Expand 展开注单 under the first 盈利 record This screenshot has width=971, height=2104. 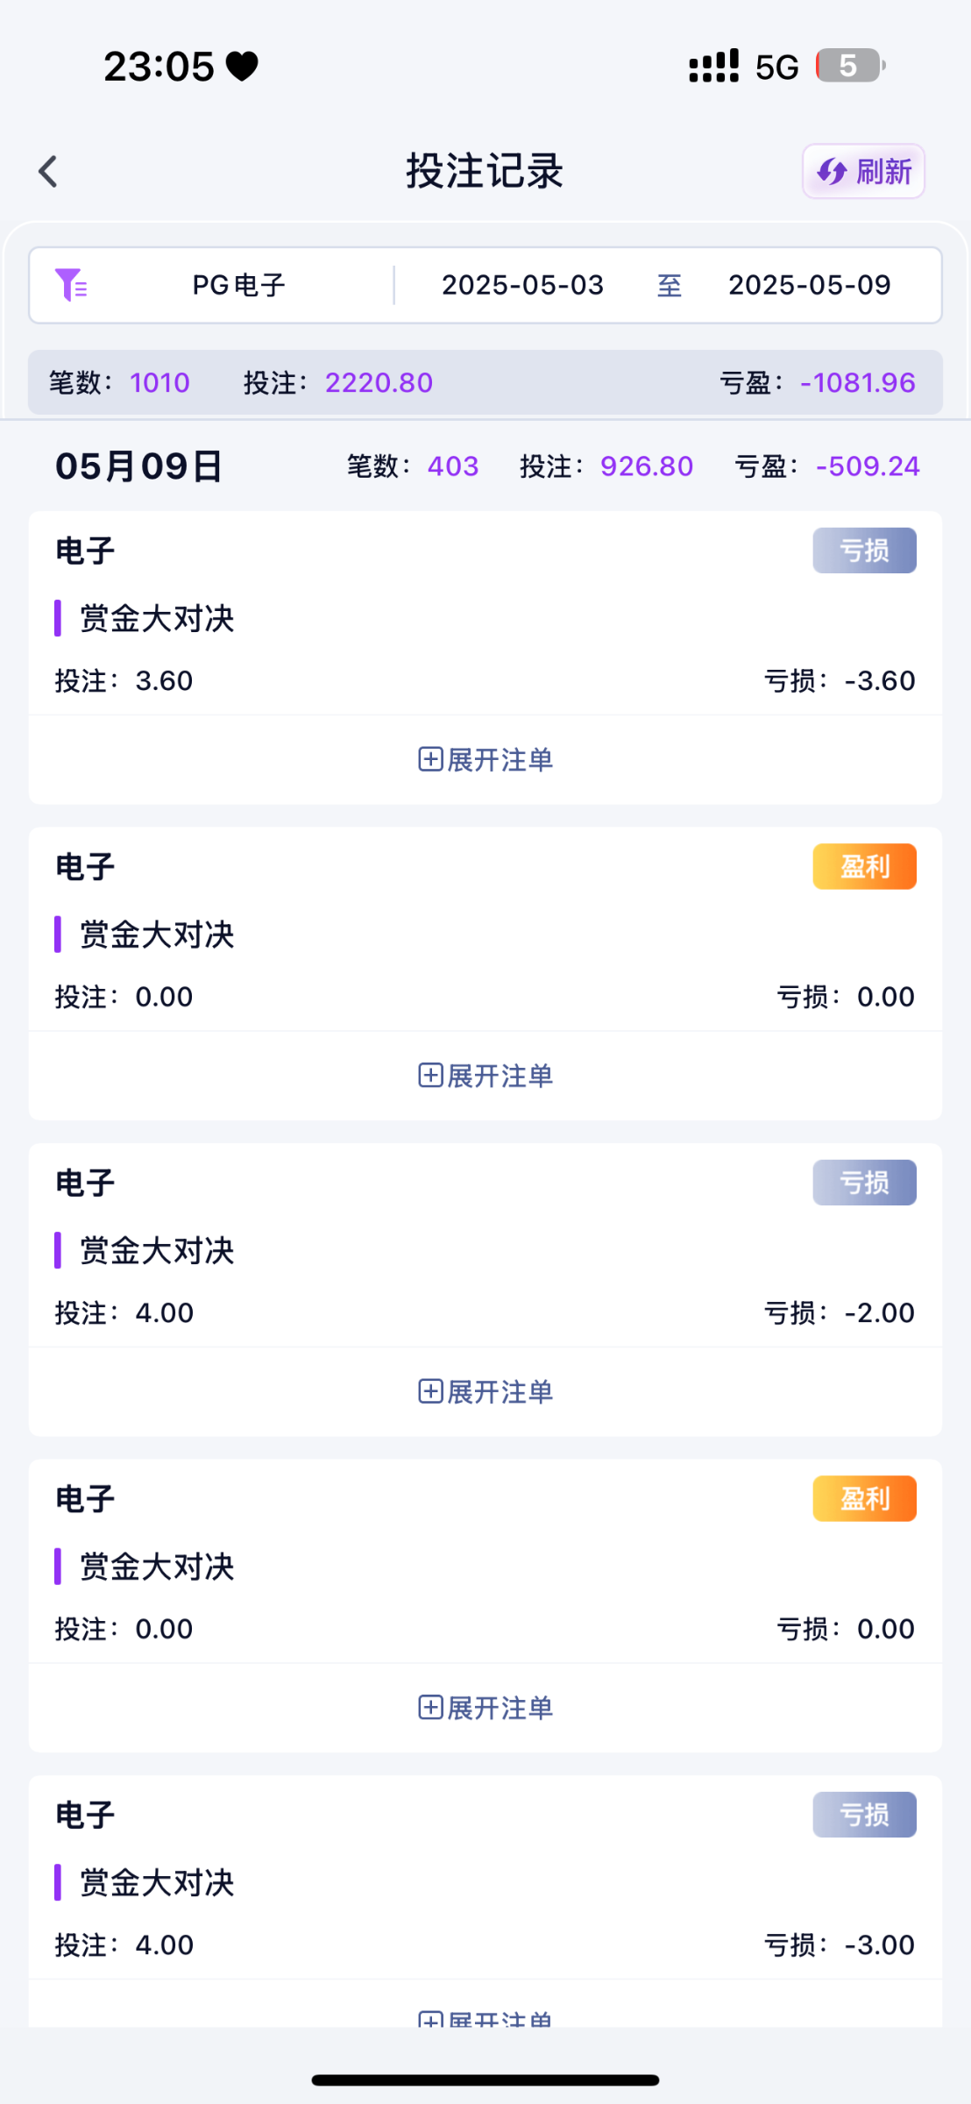[485, 1076]
